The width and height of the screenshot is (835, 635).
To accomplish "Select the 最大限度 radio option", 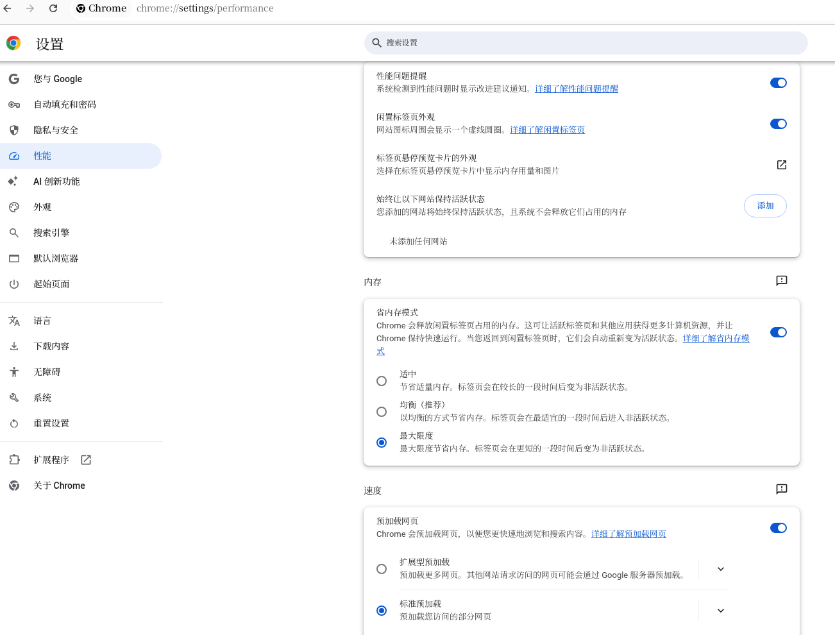I will (x=382, y=443).
